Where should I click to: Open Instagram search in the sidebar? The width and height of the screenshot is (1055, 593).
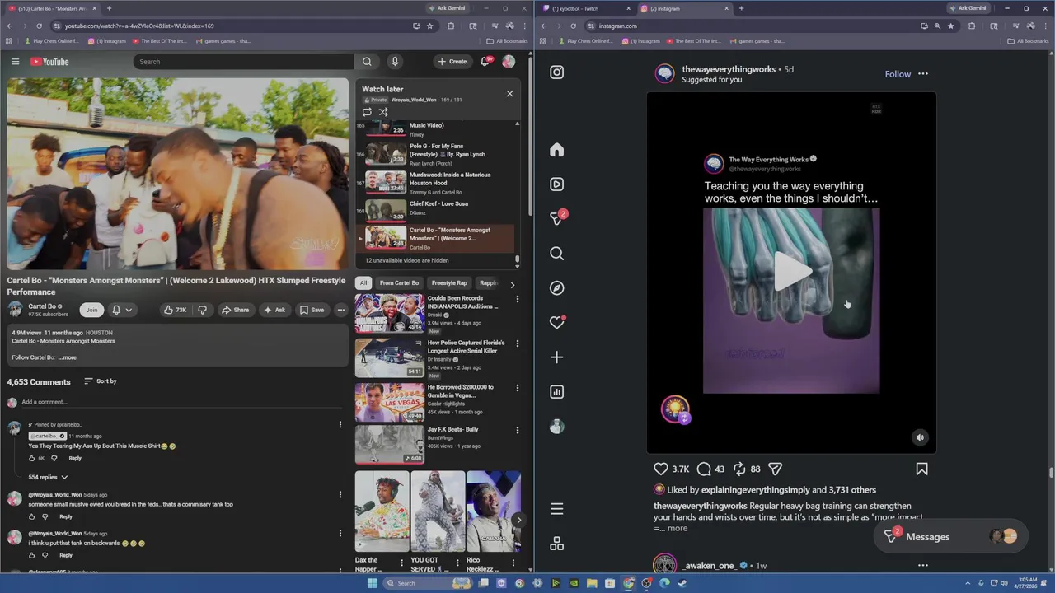pos(557,254)
